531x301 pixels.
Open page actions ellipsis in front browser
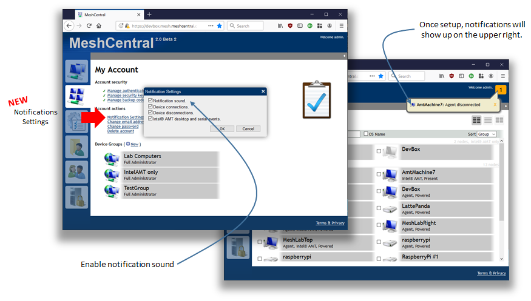point(211,25)
